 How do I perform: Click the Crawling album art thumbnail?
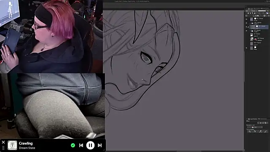(12, 145)
